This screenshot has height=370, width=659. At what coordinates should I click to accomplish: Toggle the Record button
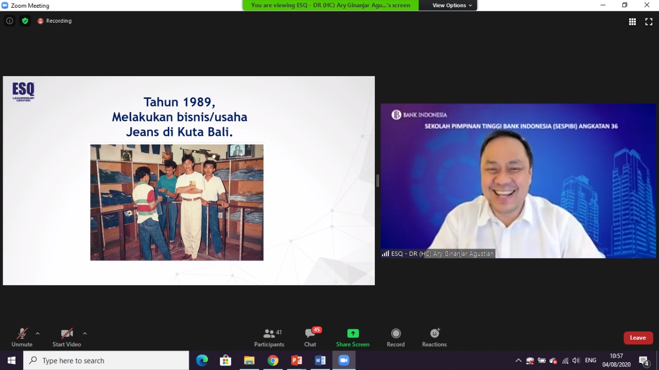point(395,338)
